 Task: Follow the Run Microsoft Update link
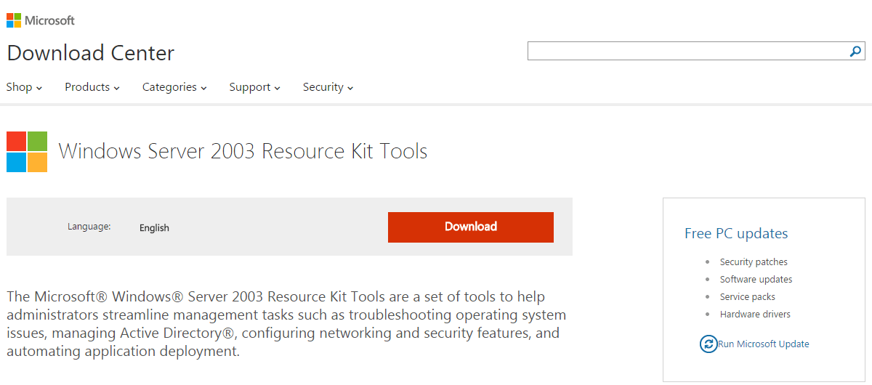click(764, 344)
